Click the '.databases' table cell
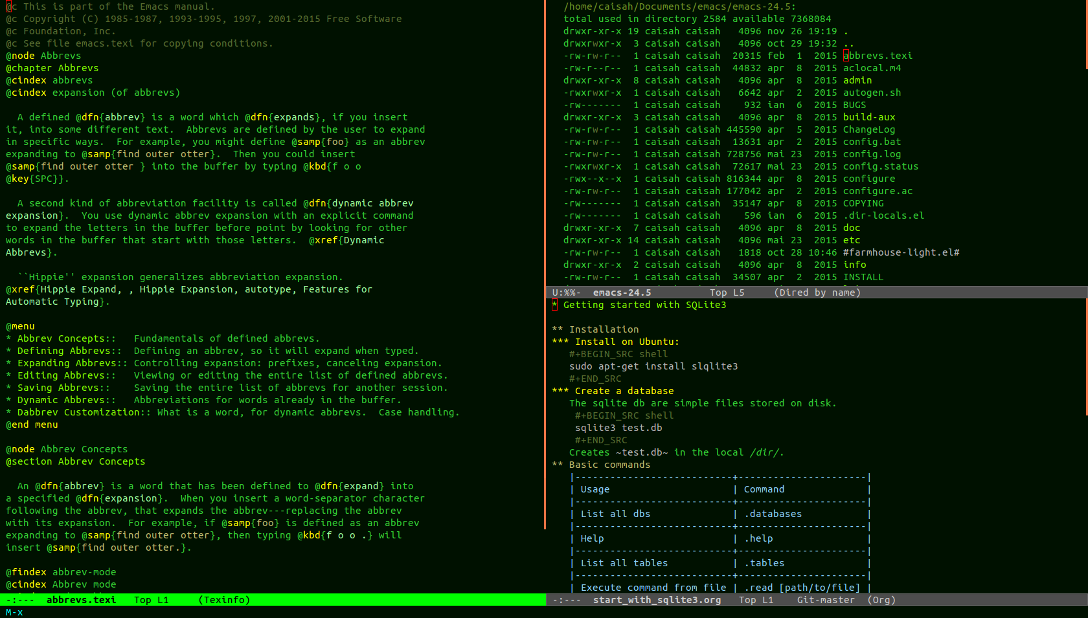Viewport: 1088px width, 618px height. tap(773, 514)
